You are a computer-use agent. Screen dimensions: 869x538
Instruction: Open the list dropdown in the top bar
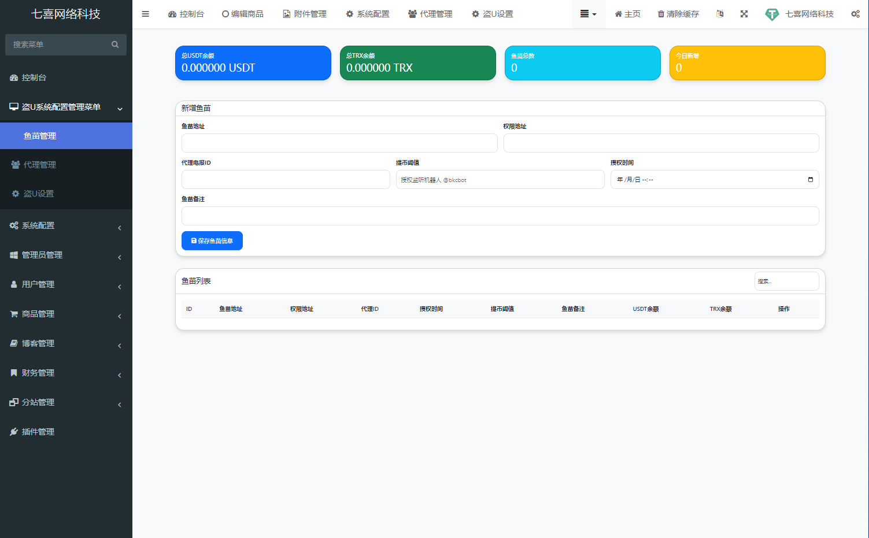588,14
